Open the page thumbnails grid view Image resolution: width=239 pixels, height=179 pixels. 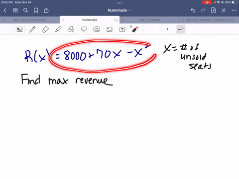click(x=15, y=10)
